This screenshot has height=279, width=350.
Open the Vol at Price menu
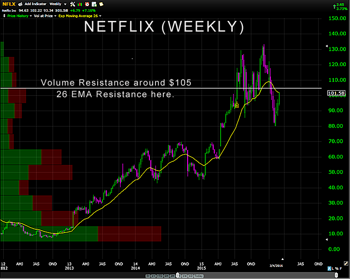[x=44, y=15]
